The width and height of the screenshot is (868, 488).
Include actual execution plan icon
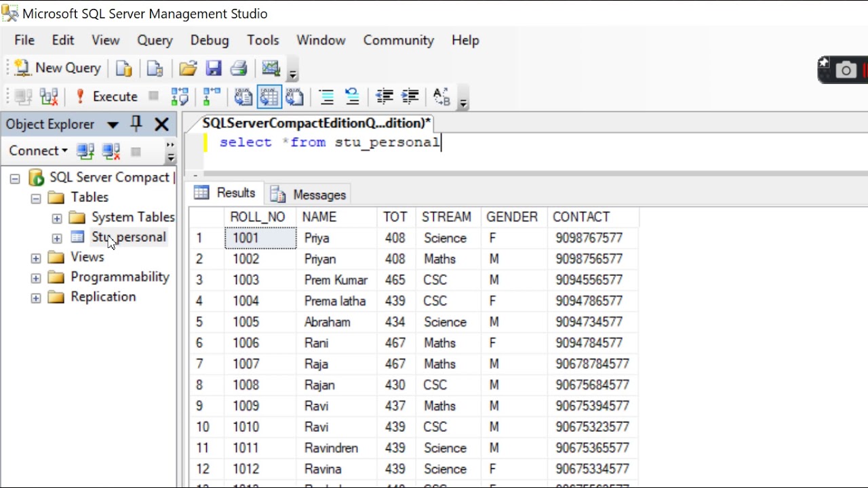click(x=212, y=97)
